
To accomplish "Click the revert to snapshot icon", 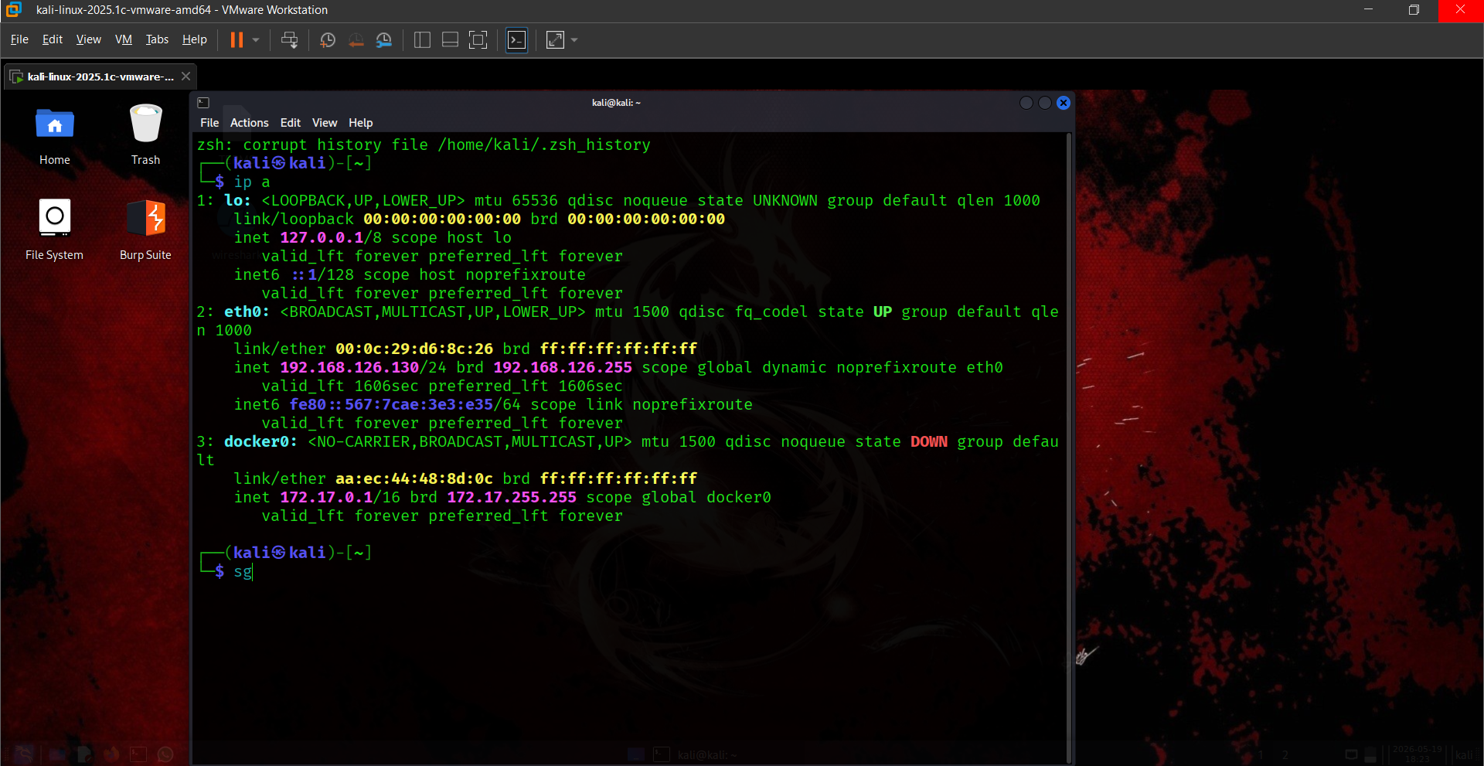I will (356, 39).
